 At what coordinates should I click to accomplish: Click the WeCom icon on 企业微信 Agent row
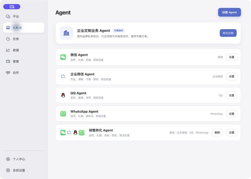[63, 76]
